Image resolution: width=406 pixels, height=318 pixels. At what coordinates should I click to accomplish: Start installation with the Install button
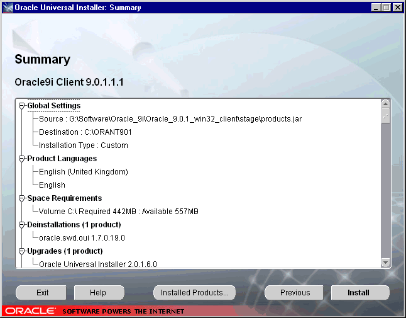[x=360, y=293]
